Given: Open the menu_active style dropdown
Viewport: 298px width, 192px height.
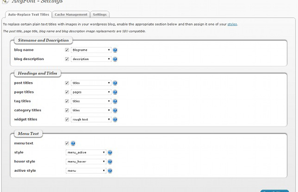Looking at the screenshot, I should pyautogui.click(x=86, y=152).
